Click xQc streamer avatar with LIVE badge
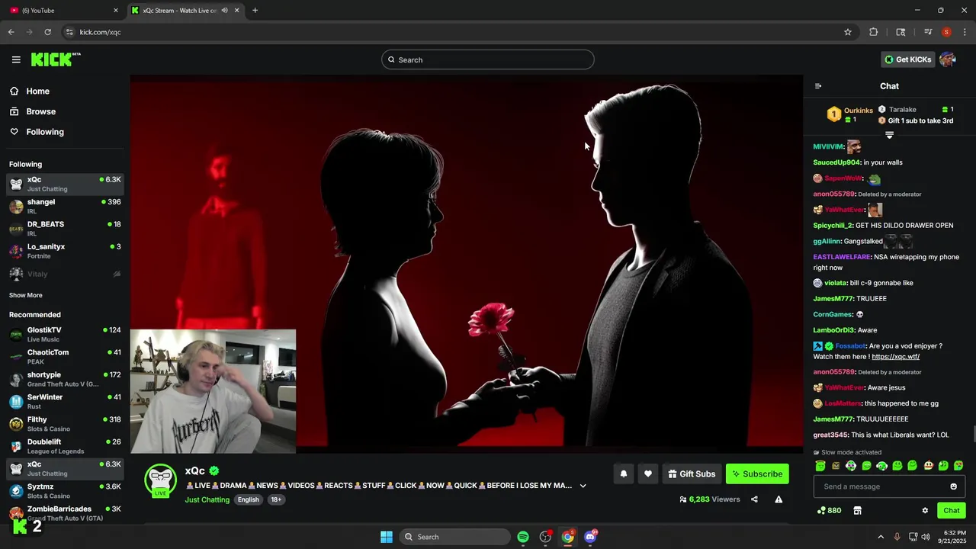 pos(161,481)
